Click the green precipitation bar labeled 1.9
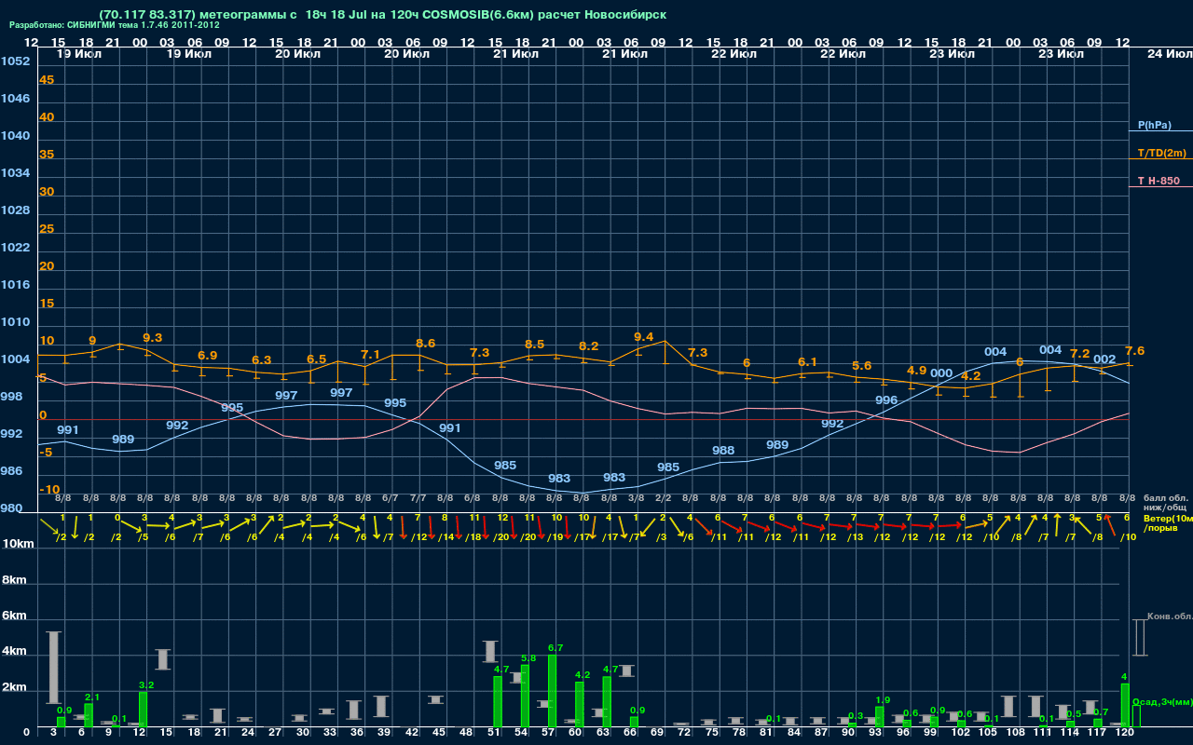 point(879,717)
